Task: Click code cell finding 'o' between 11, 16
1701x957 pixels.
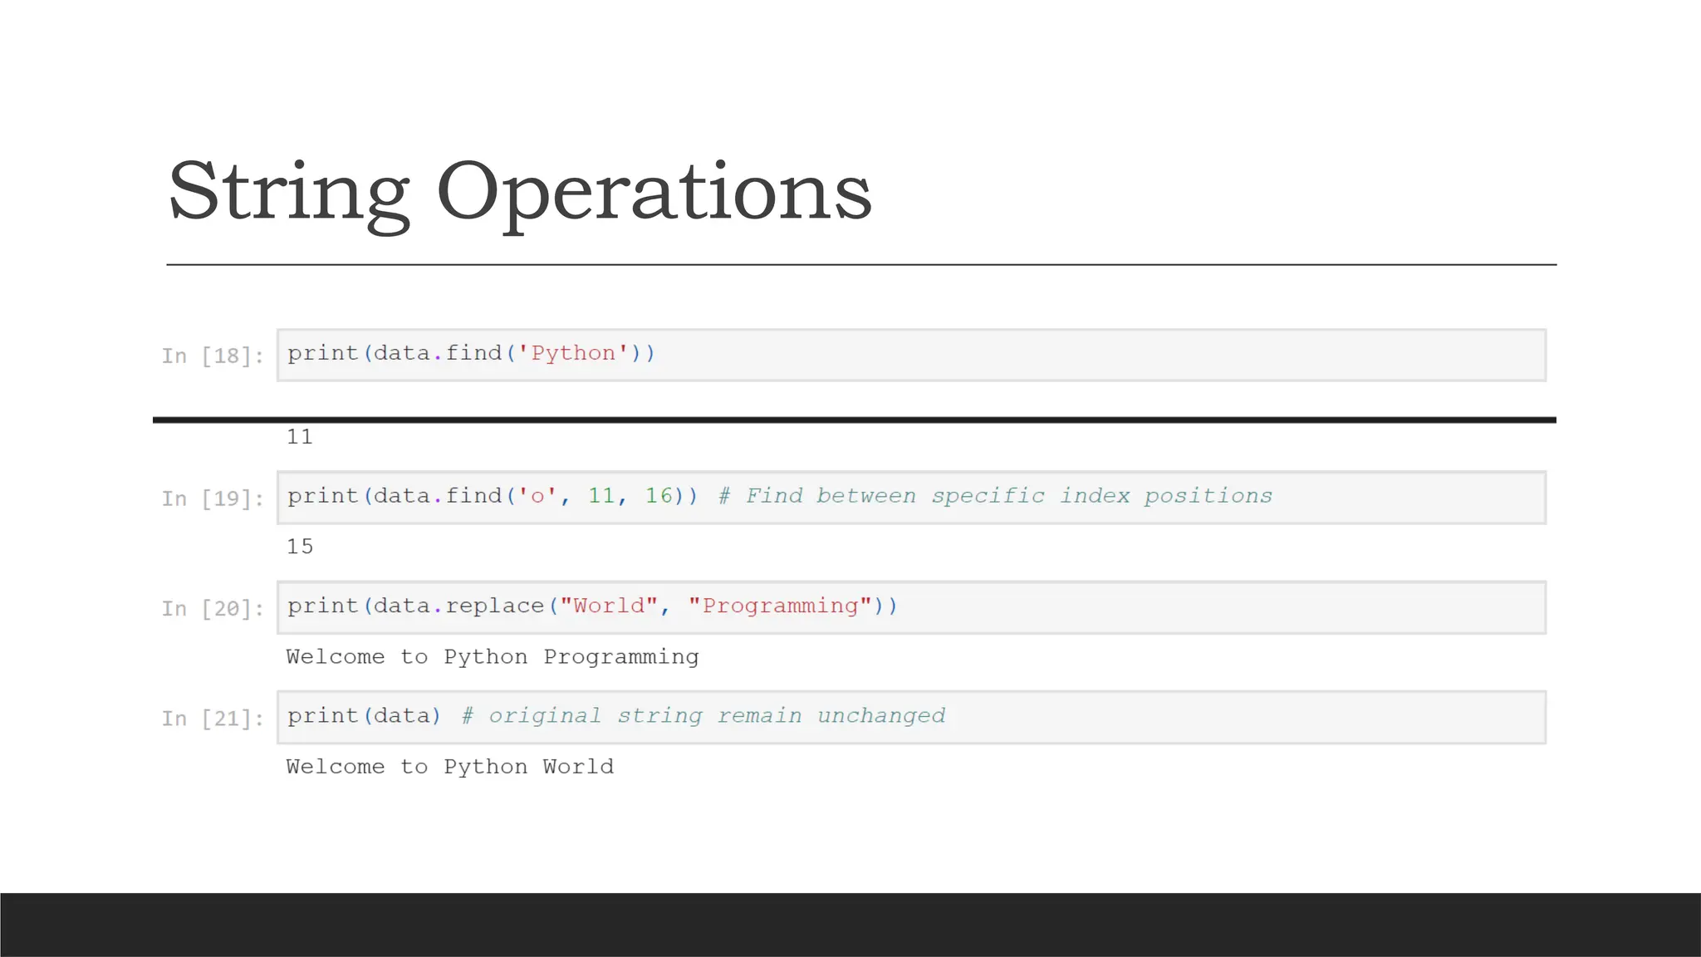Action: pos(911,498)
